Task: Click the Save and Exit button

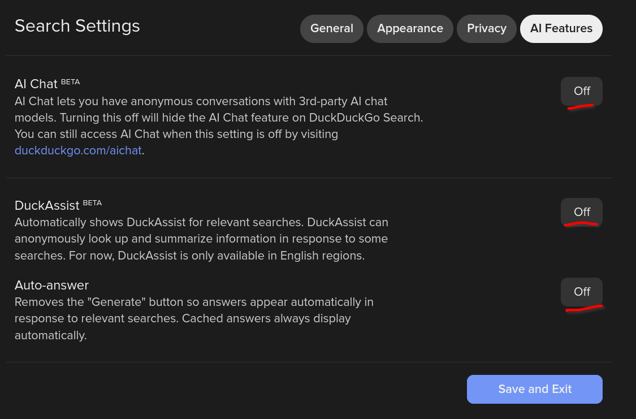Action: (535, 389)
